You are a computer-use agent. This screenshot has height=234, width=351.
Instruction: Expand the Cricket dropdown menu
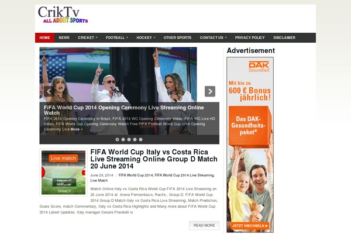click(88, 37)
